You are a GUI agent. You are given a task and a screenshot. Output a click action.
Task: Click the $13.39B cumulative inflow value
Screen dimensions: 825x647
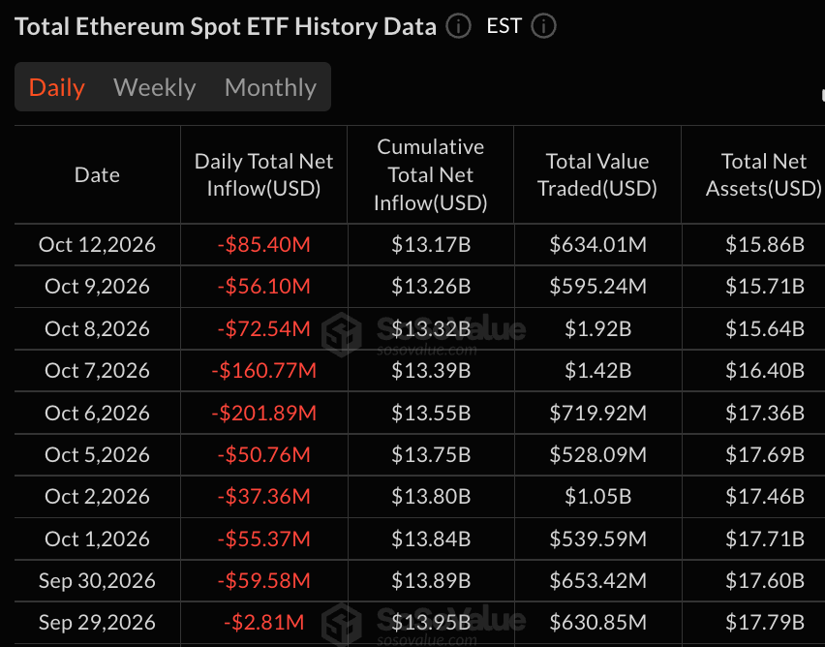click(430, 371)
